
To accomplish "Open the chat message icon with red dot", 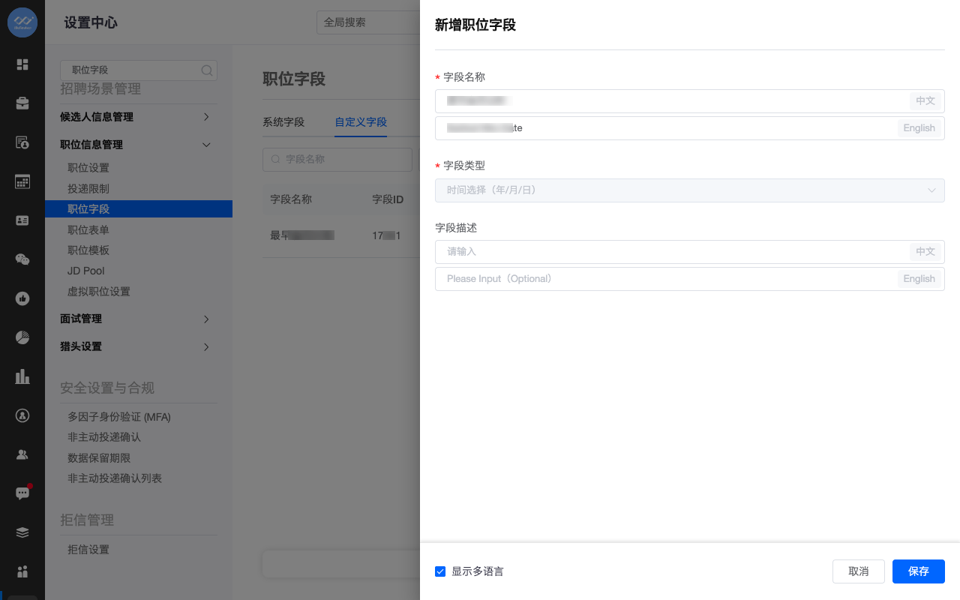I will (x=22, y=493).
